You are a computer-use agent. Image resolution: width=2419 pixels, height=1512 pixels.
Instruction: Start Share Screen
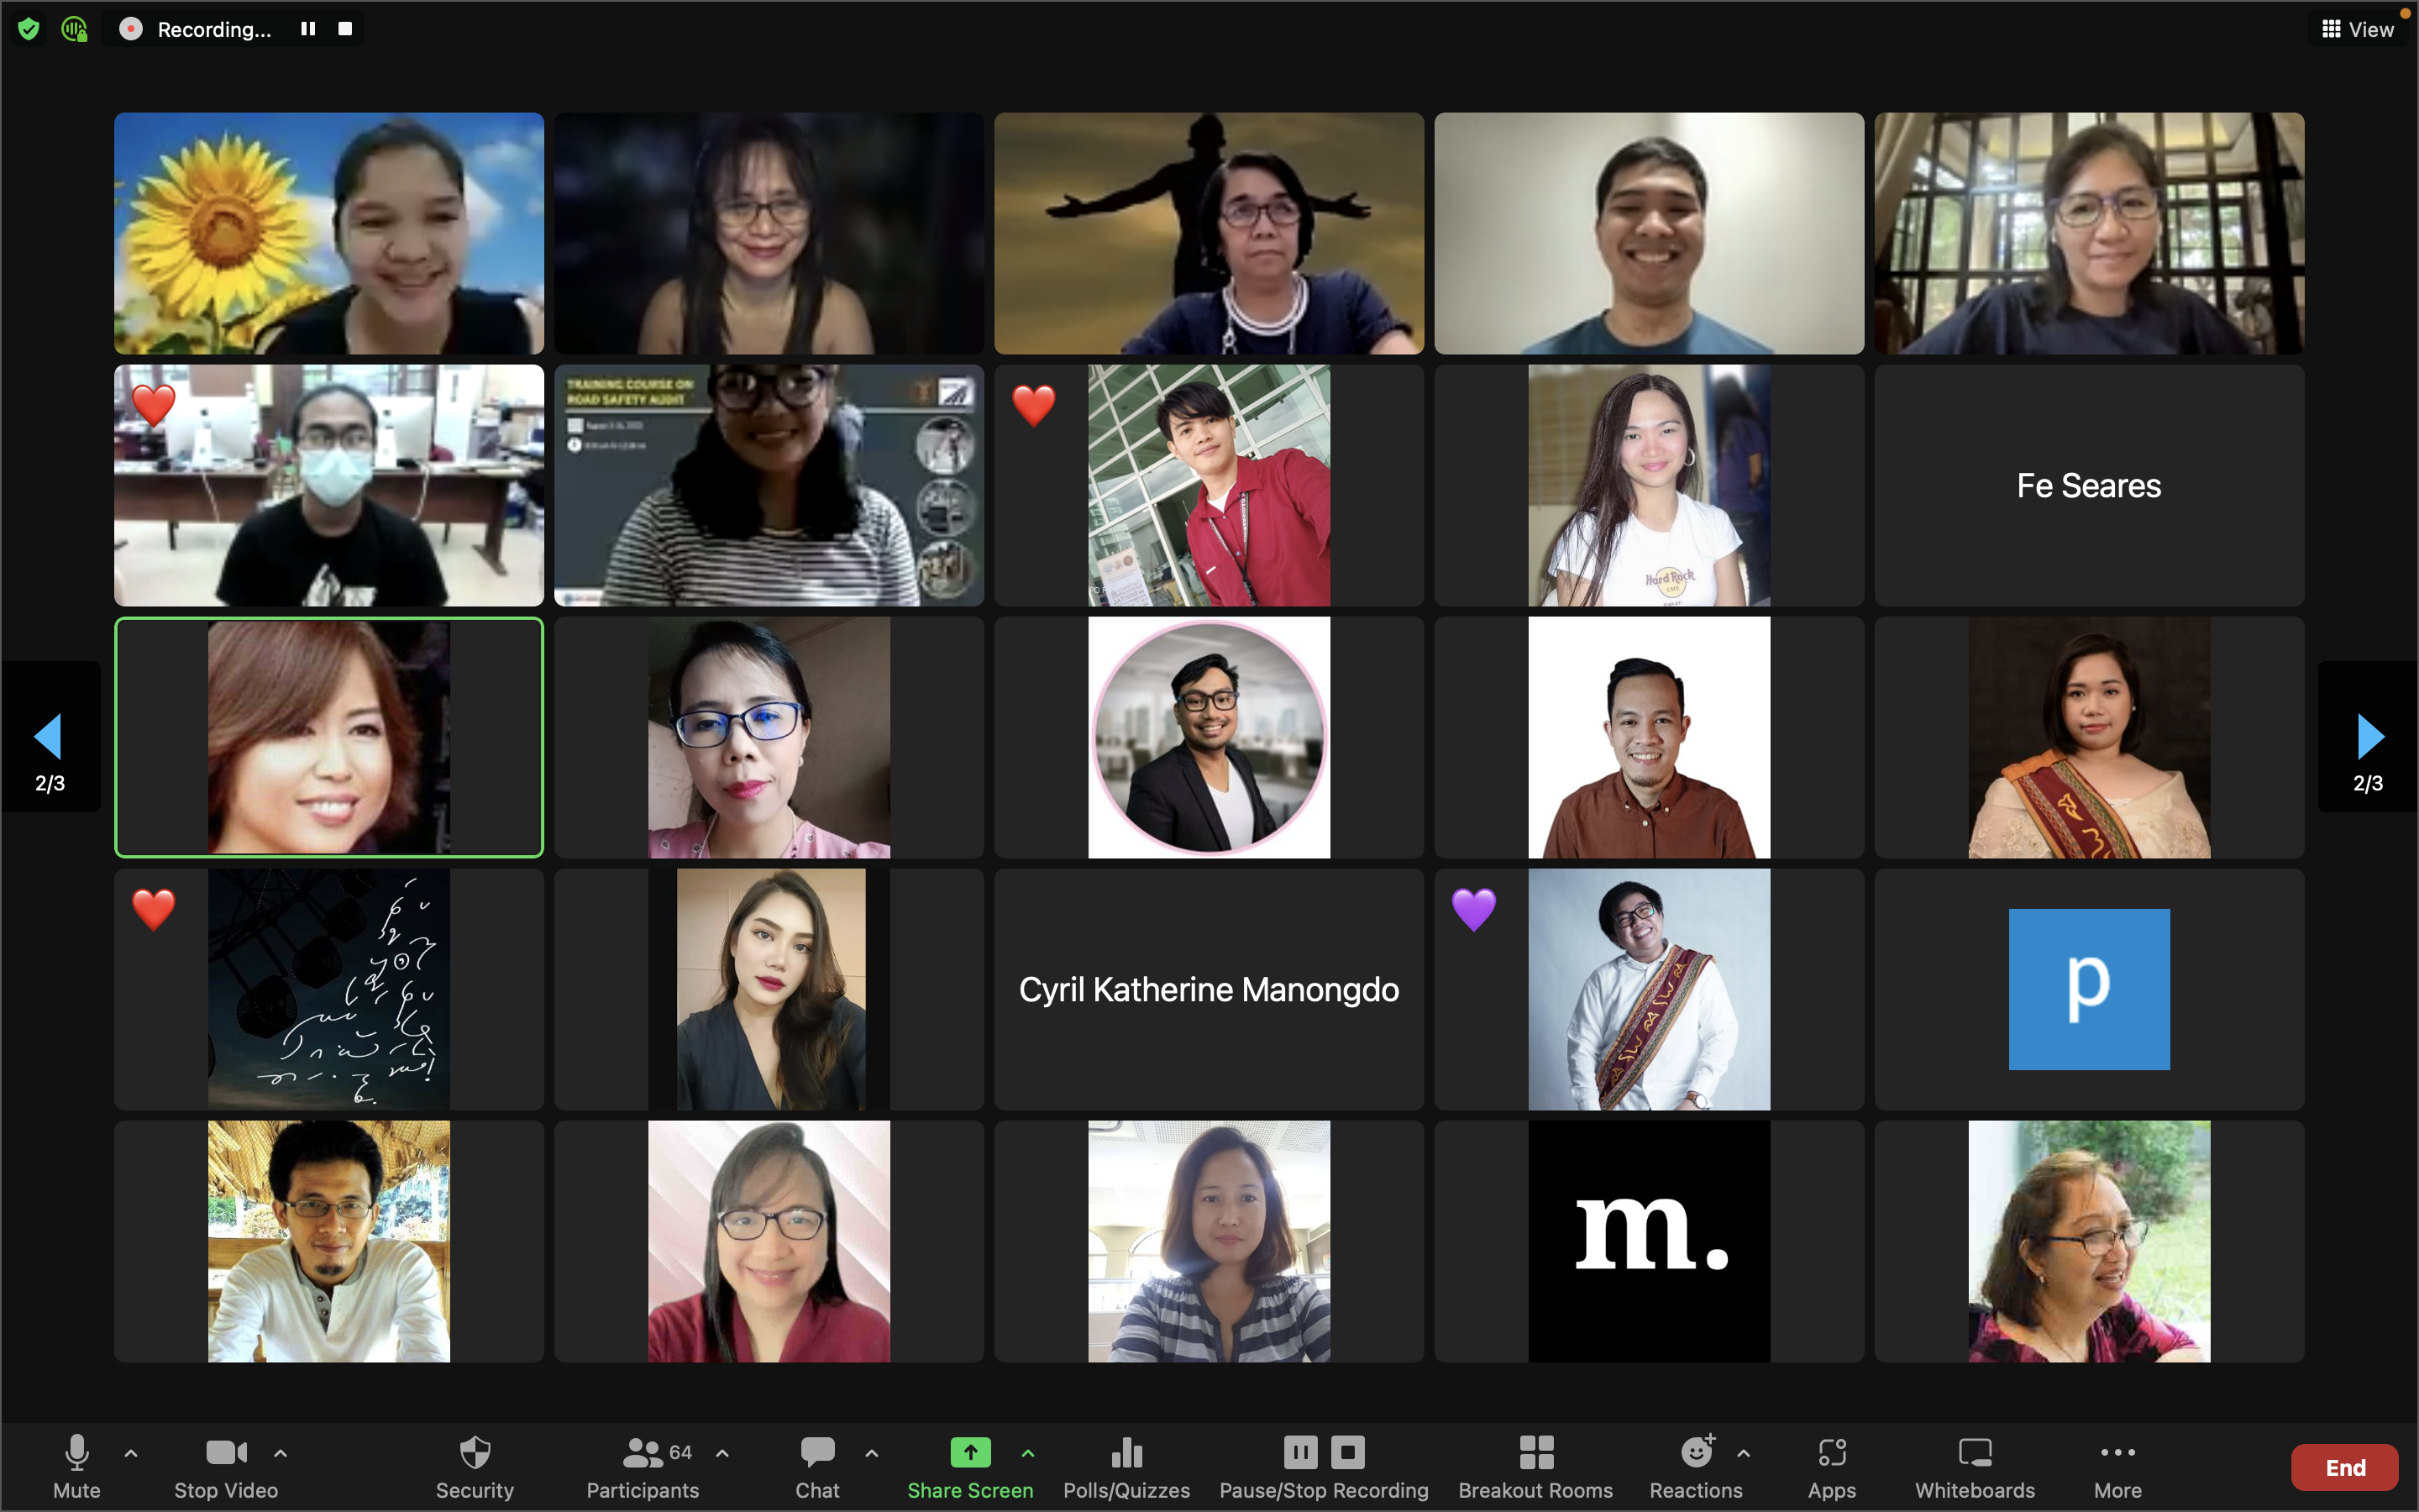tap(971, 1466)
